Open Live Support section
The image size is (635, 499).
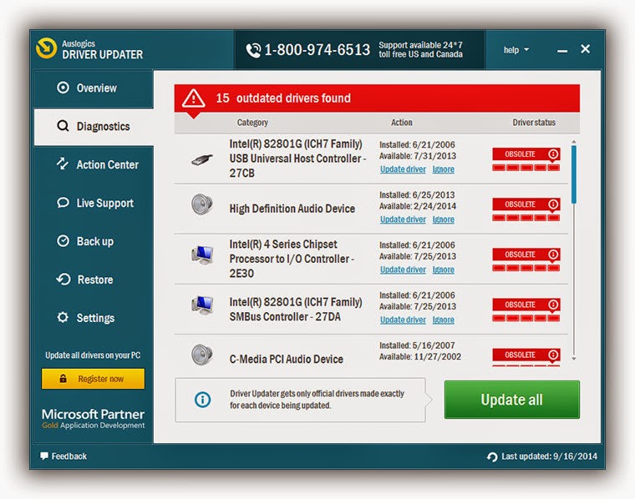coord(94,203)
